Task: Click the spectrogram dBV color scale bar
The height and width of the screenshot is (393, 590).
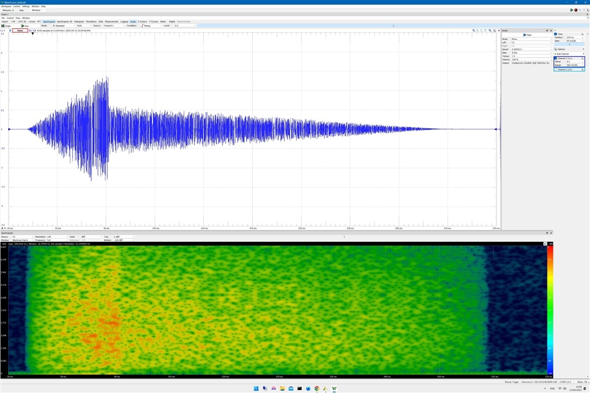Action: pyautogui.click(x=550, y=310)
